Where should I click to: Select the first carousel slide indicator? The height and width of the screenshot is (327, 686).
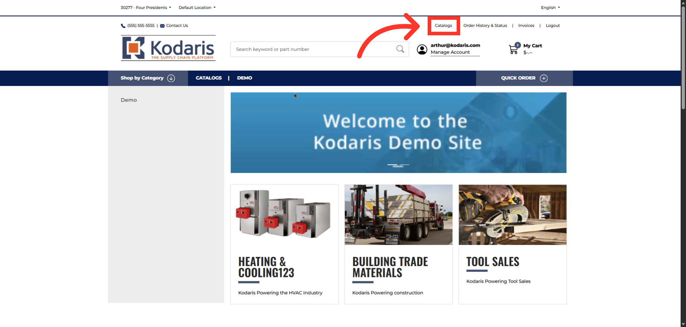pos(392,165)
